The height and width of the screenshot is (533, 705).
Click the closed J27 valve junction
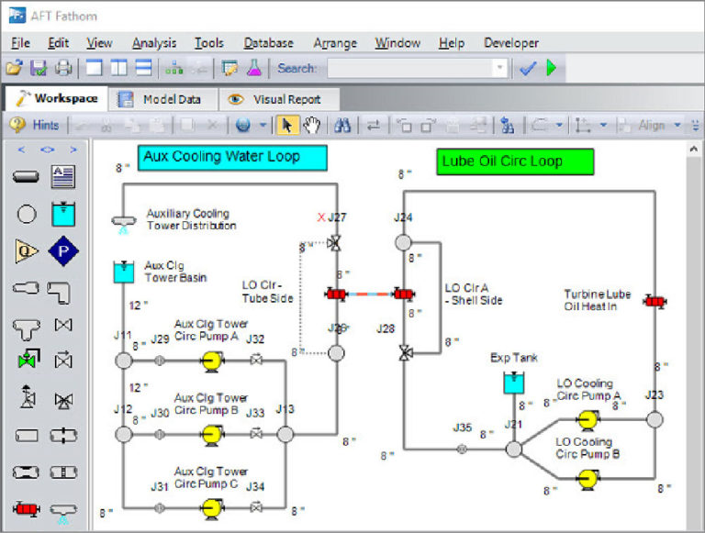(333, 243)
